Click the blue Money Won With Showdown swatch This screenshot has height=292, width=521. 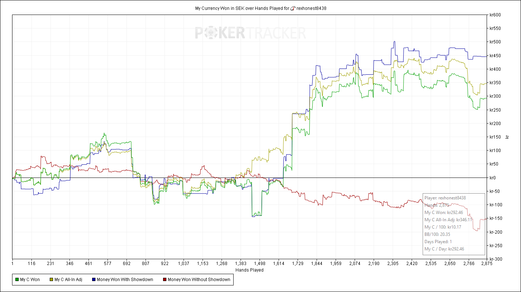pos(93,280)
